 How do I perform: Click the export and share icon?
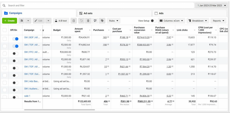[x=95, y=21]
